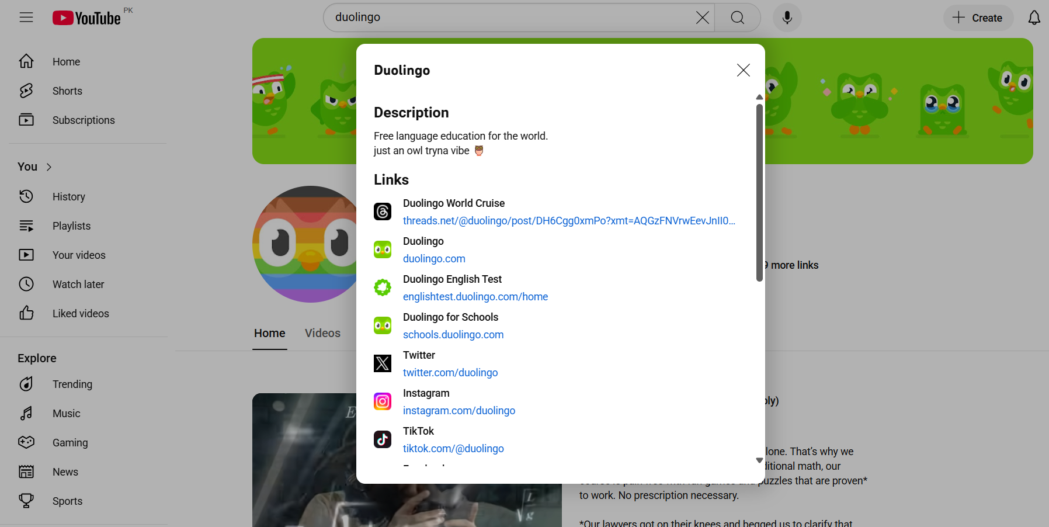Switch to the channel Videos tab

[322, 333]
